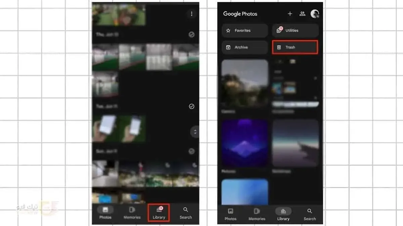
Task: Tap the highlighted Library tab on right phone
Action: [x=283, y=214]
